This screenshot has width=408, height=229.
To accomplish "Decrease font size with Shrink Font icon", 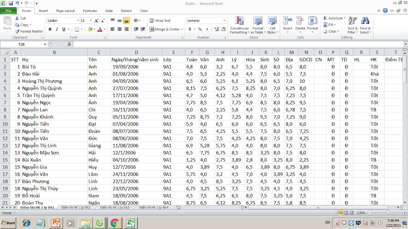I will click(x=103, y=21).
